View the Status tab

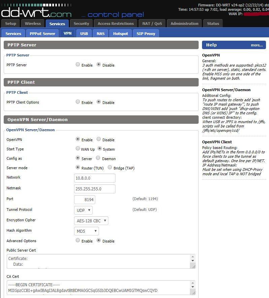(213, 24)
